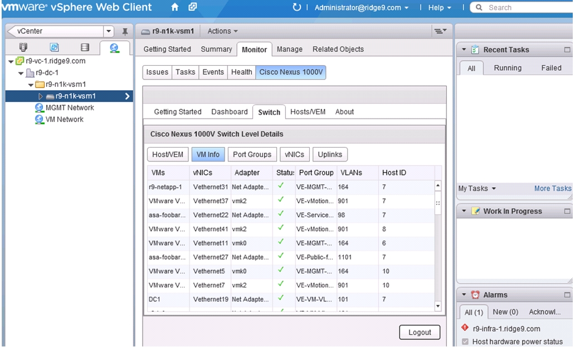Open the My Tasks filter dropdown
Screen dimensions: 575x347
tap(477, 188)
